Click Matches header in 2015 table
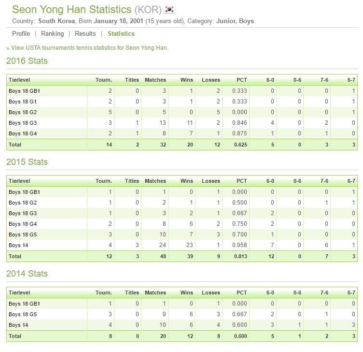The image size is (363, 352). pyautogui.click(x=155, y=181)
